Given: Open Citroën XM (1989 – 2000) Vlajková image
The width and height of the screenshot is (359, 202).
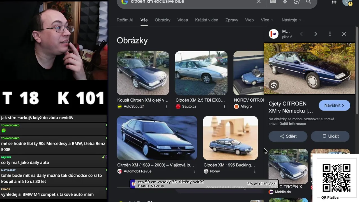Looking at the screenshot, I should point(157,138).
